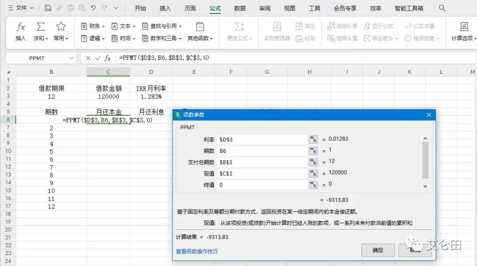Image resolution: width=477 pixels, height=266 pixels.
Task: Click the 确定 button in dialog
Action: coord(378,250)
